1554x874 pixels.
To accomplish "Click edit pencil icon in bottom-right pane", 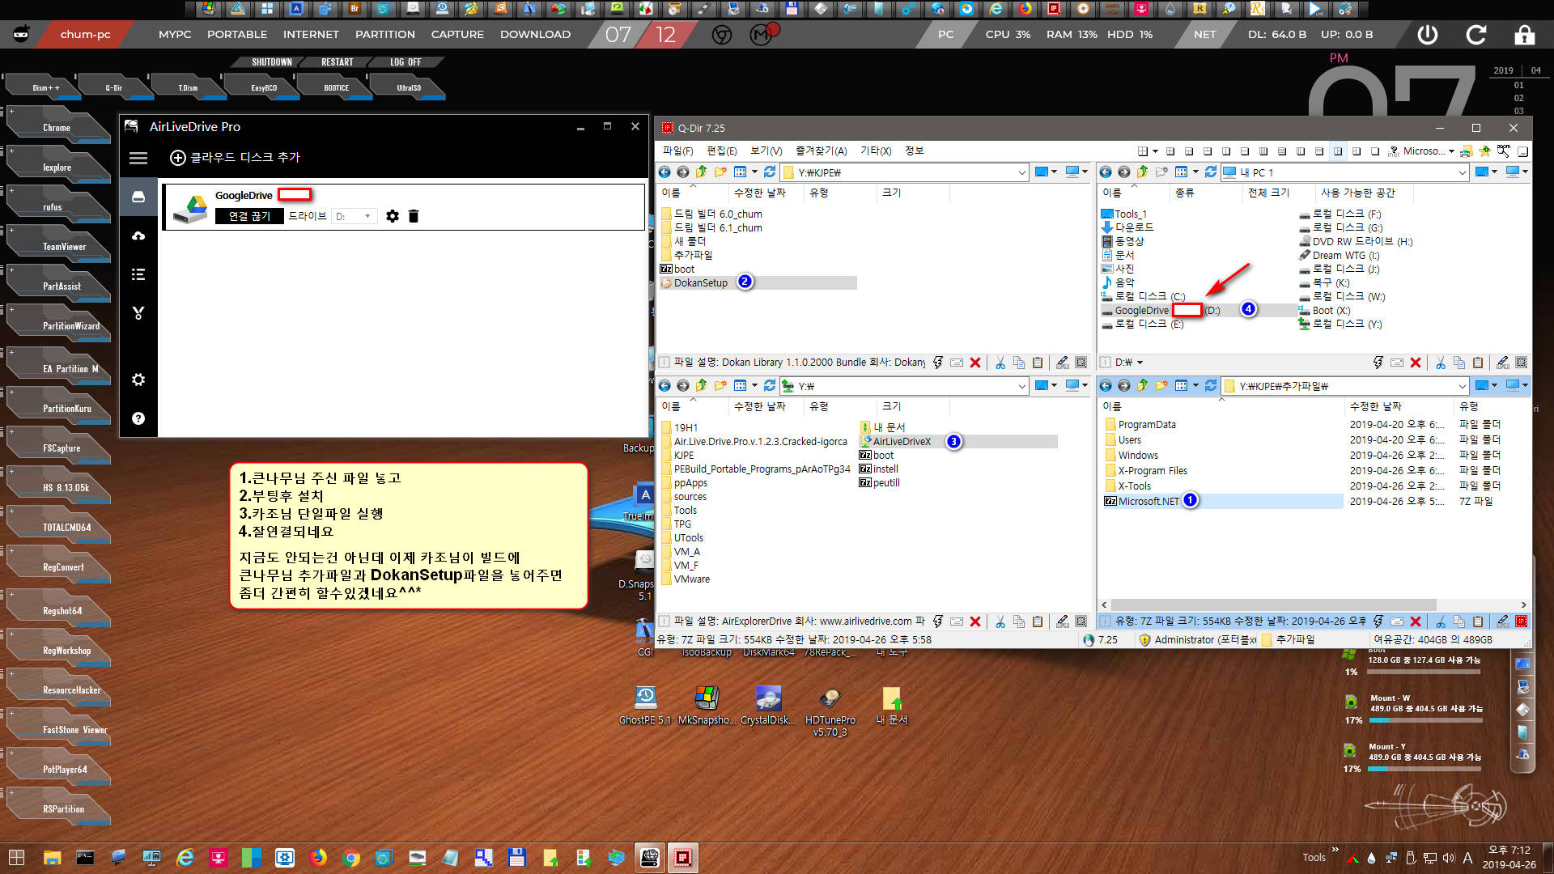I will (1502, 622).
